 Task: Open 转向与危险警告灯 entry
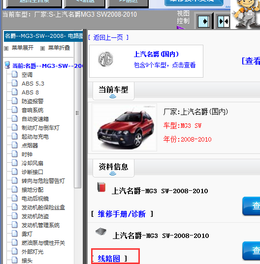click(x=43, y=181)
